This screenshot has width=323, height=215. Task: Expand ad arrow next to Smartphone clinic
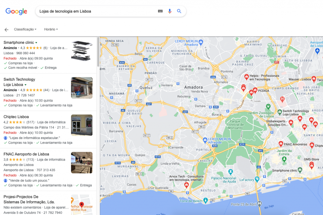pyautogui.click(x=36, y=43)
